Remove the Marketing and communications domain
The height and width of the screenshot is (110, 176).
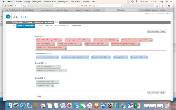coord(65,71)
